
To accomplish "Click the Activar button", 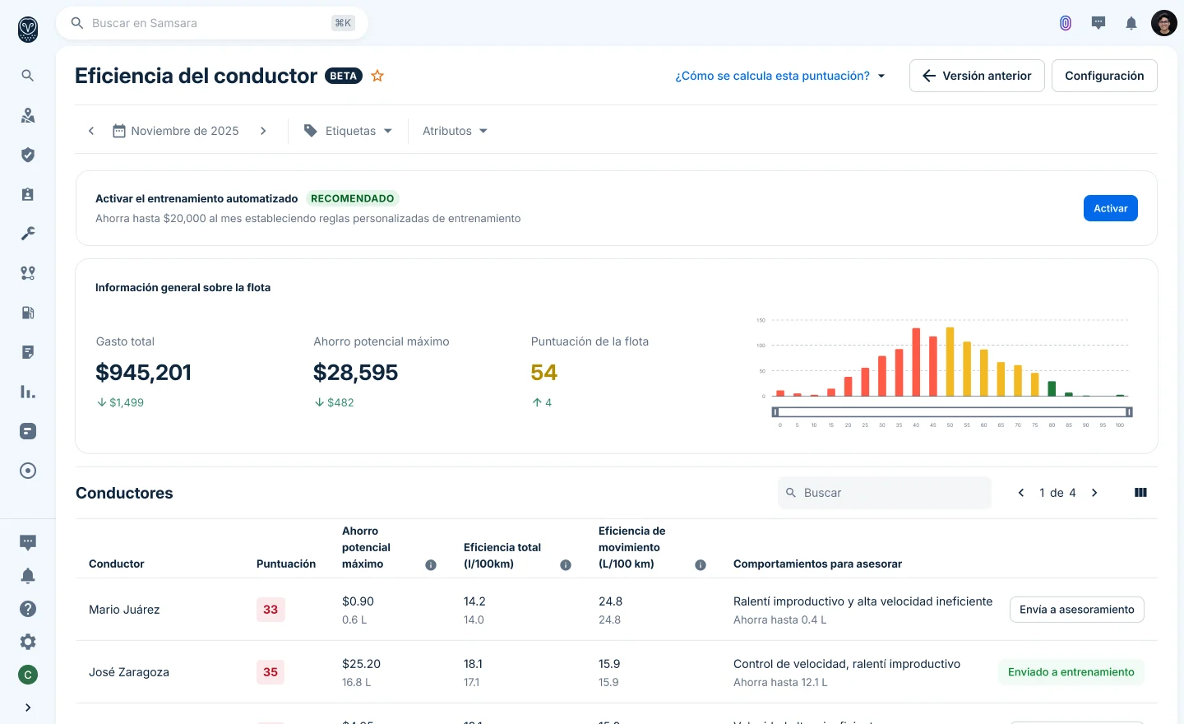I will 1110,208.
